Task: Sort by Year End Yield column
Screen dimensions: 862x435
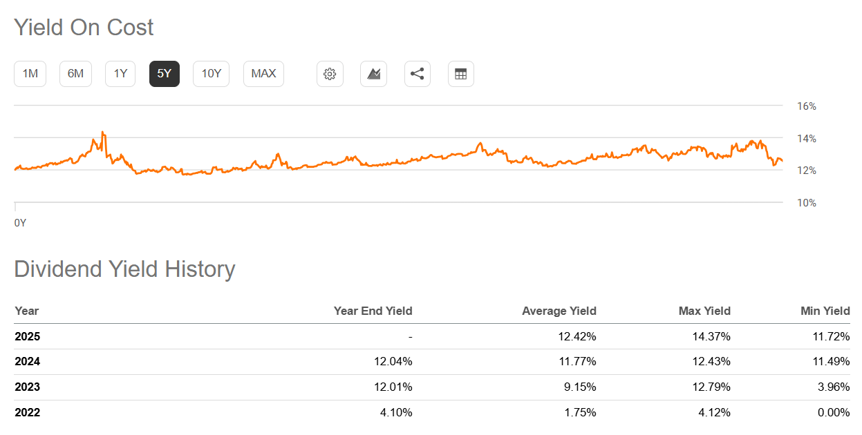Action: tap(373, 311)
